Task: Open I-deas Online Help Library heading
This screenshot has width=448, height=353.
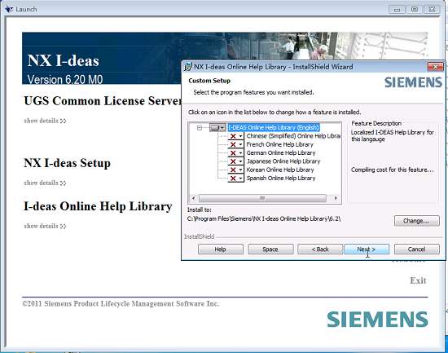Action: (98, 206)
